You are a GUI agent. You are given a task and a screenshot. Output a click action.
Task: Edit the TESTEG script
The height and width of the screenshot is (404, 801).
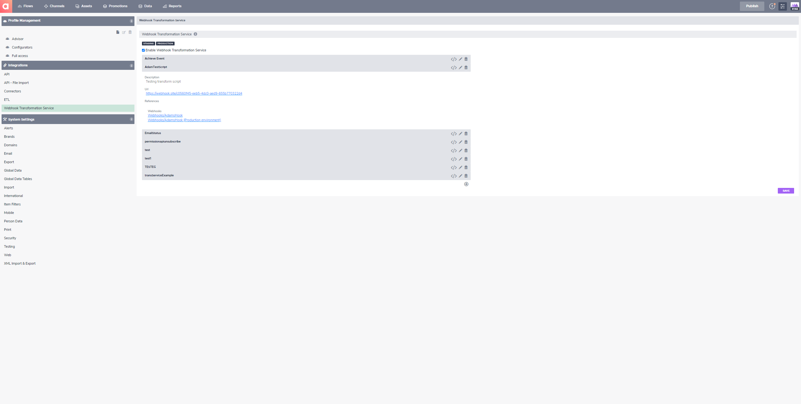pyautogui.click(x=460, y=168)
